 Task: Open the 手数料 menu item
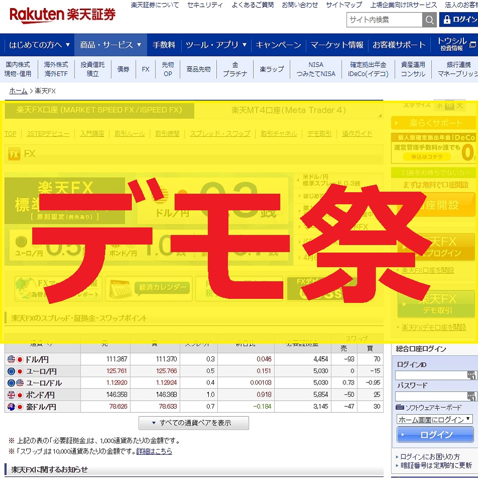(164, 45)
